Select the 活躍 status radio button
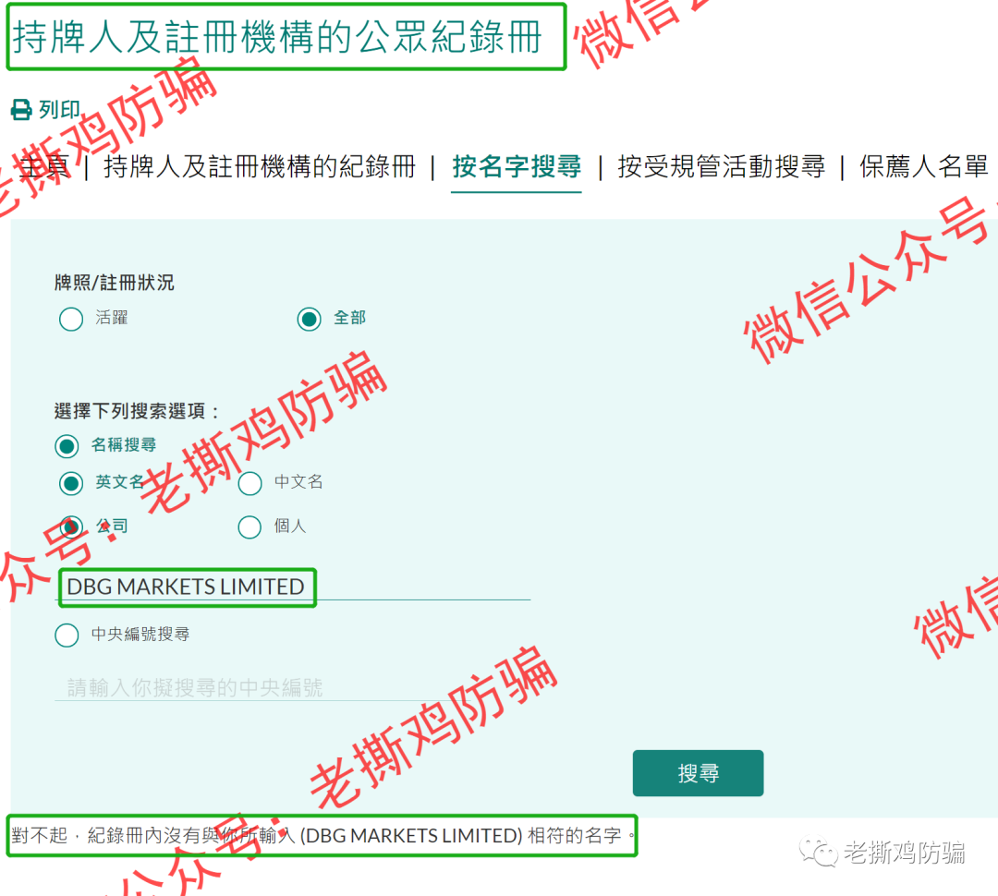The width and height of the screenshot is (998, 896). pos(71,319)
